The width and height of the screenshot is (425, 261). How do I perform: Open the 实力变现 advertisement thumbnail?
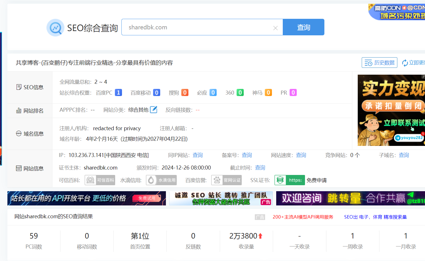[391, 110]
